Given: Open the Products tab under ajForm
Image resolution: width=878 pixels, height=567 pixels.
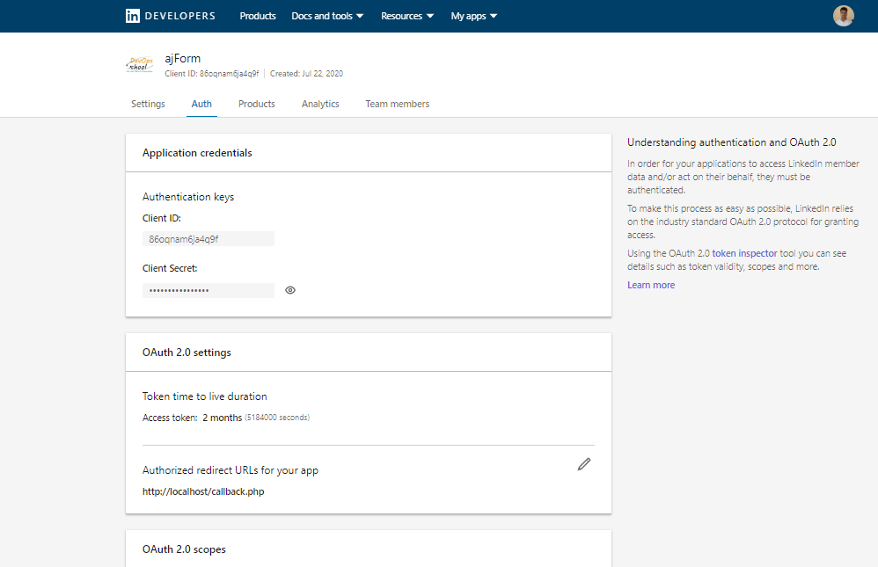Looking at the screenshot, I should [x=257, y=104].
